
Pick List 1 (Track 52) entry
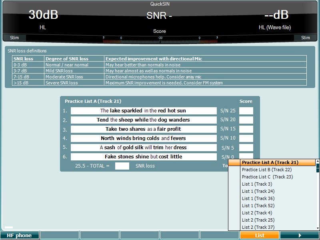tap(272, 206)
